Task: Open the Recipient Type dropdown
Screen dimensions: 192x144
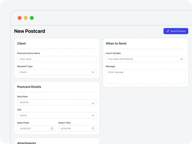Action: click(57, 72)
